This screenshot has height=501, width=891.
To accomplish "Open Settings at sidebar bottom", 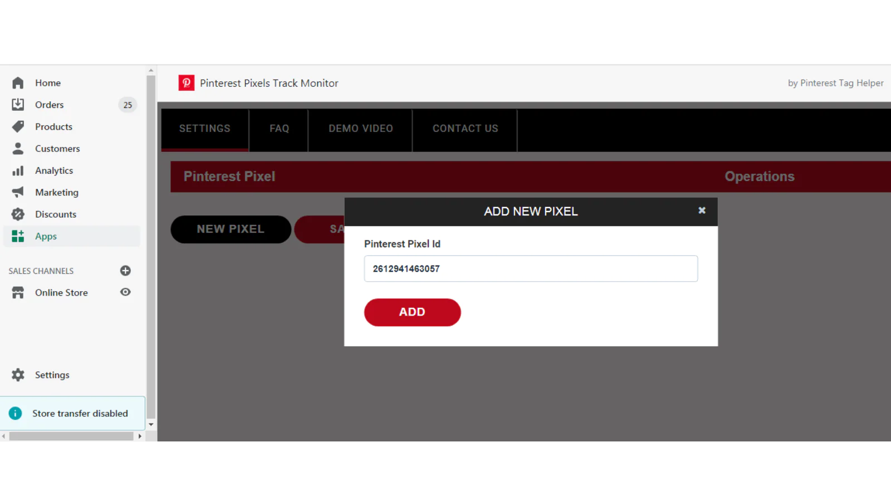I will (52, 375).
